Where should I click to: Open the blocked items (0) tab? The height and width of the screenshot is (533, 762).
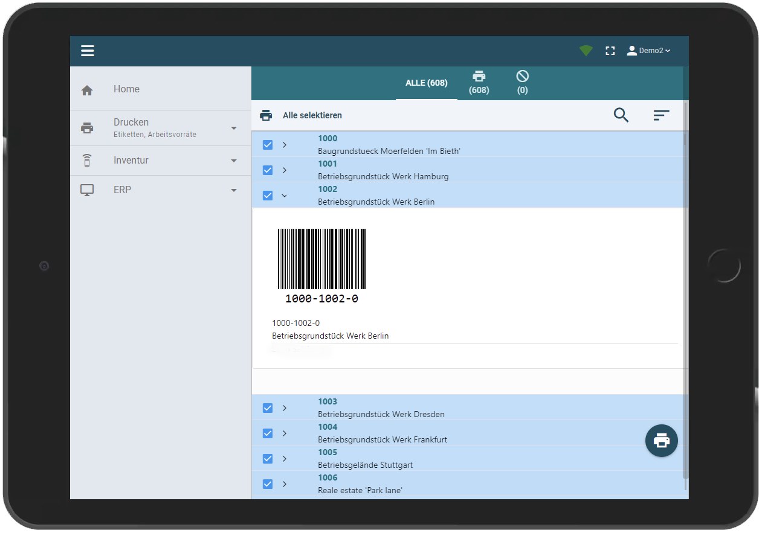[x=521, y=83]
